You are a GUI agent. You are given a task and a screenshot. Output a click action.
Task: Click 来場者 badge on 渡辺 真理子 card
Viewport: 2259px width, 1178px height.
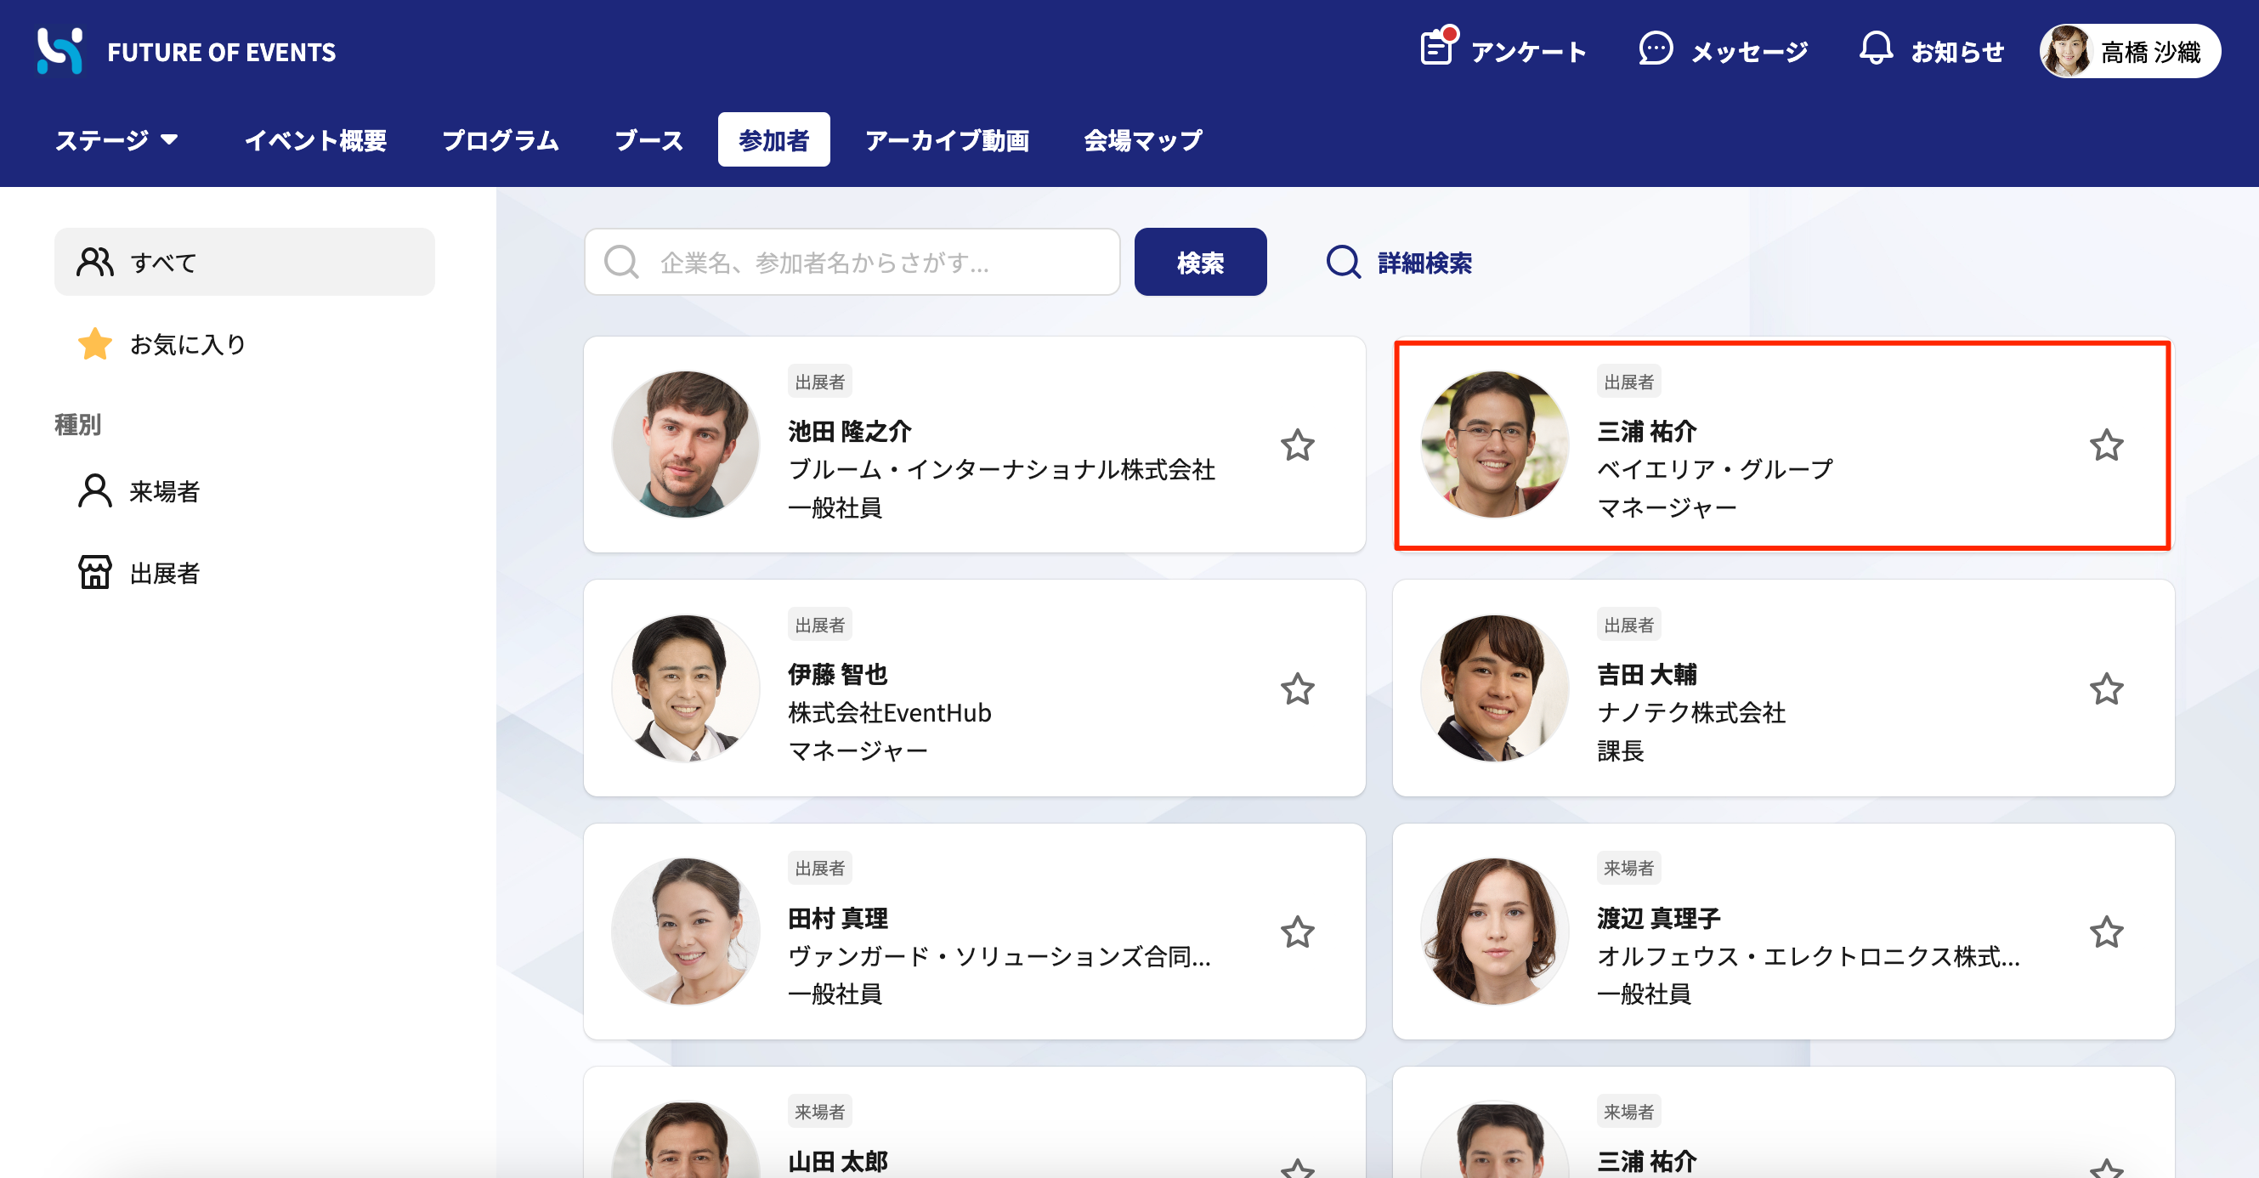point(1628,868)
